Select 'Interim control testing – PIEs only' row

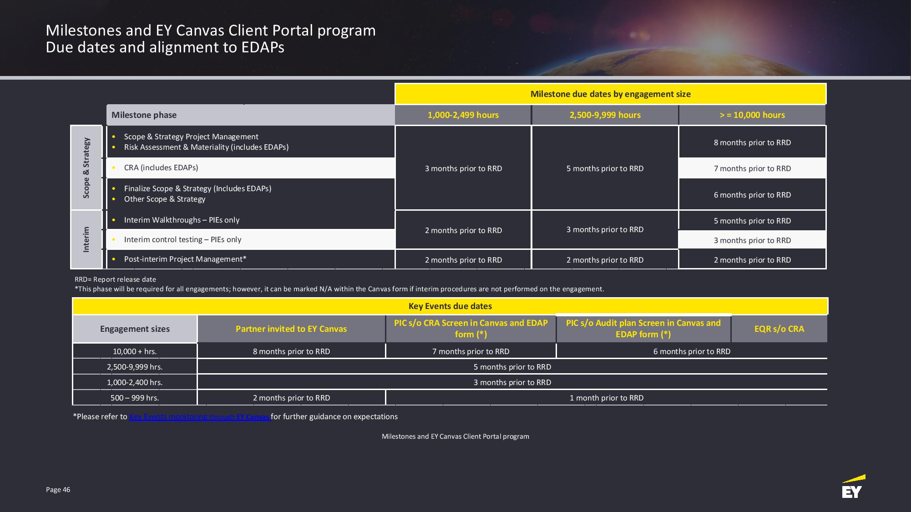pyautogui.click(x=250, y=239)
